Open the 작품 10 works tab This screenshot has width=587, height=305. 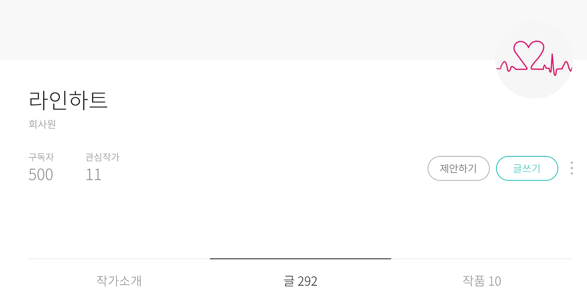click(x=481, y=281)
